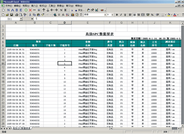Open the Insert (插入) menu
184x134 pixels.
pos(35,6)
